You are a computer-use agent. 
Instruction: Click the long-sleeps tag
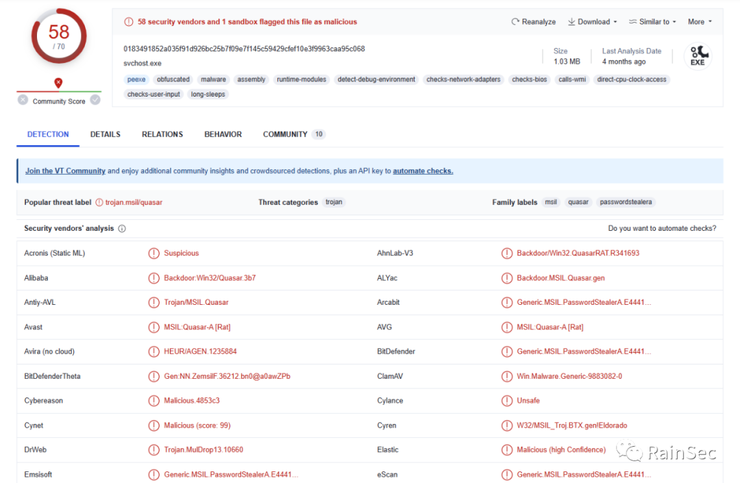pyautogui.click(x=208, y=95)
